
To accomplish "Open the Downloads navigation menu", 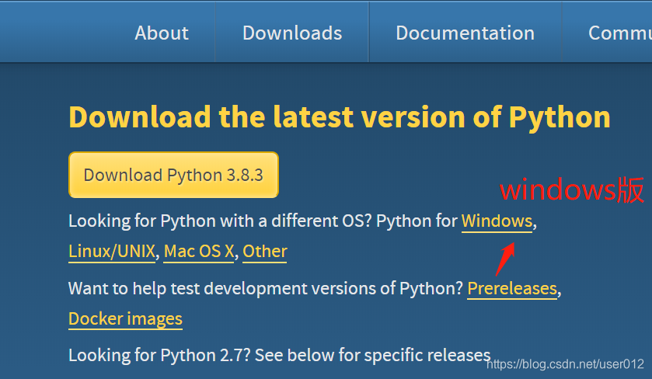I will tap(292, 33).
